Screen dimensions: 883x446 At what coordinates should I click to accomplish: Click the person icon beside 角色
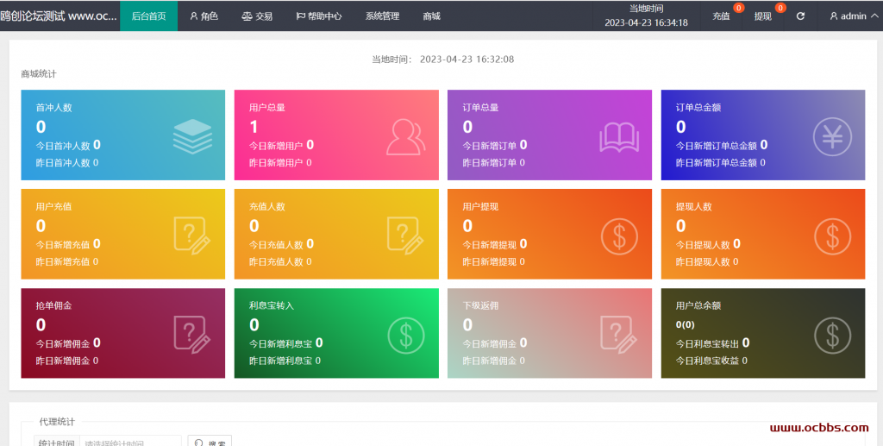coord(194,16)
